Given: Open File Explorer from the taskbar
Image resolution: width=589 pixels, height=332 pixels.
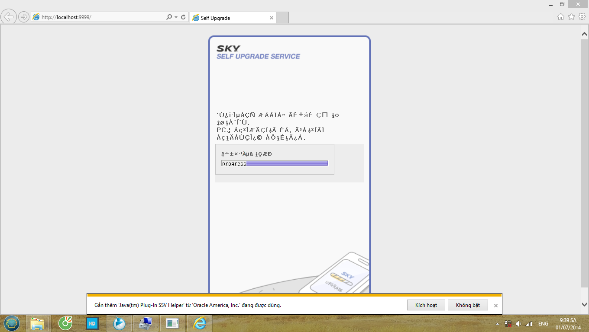Looking at the screenshot, I should (x=38, y=323).
